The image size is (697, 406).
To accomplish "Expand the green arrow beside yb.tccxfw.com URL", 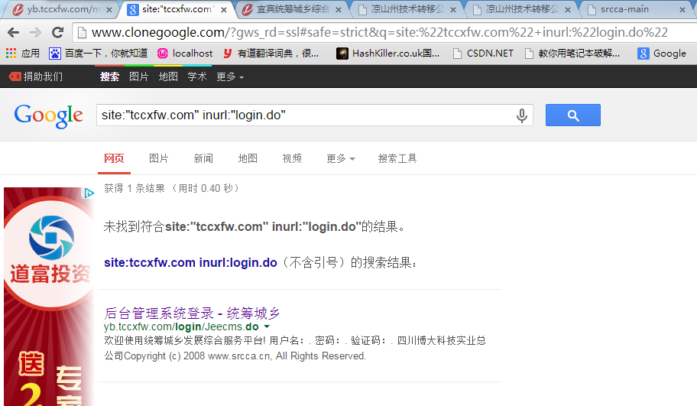I will (x=267, y=326).
